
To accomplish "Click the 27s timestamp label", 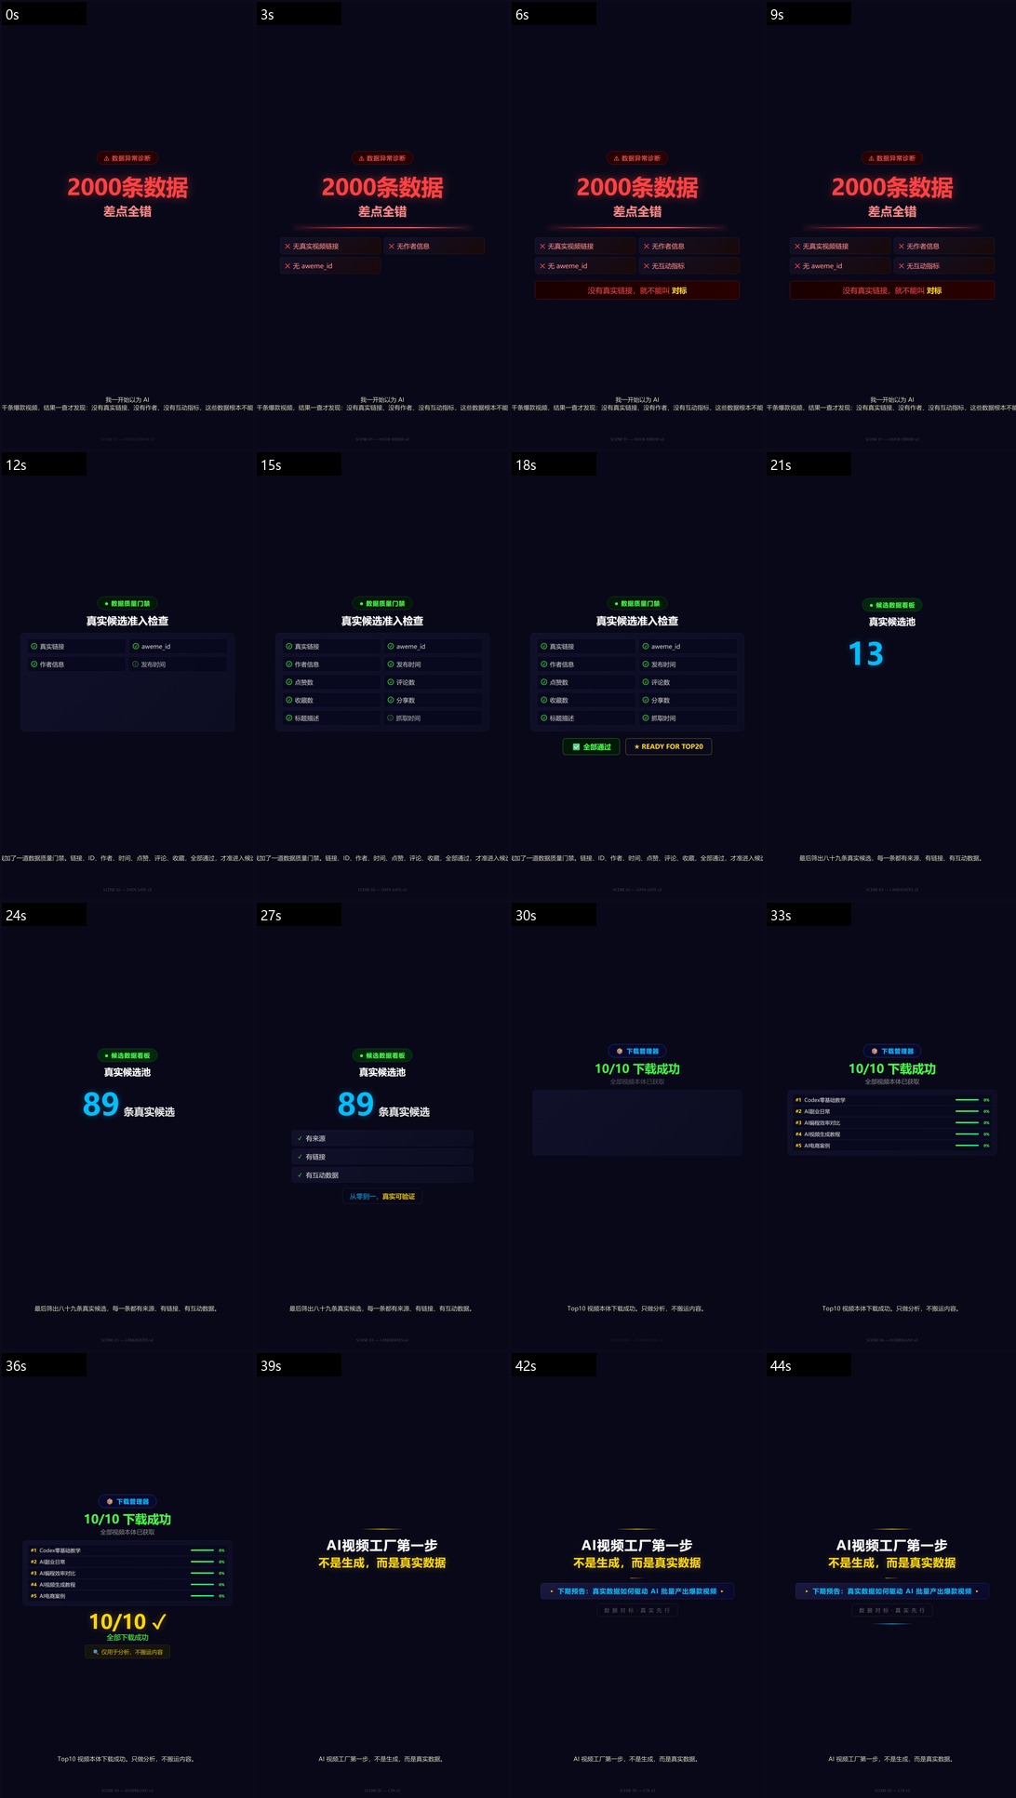I will pyautogui.click(x=271, y=916).
